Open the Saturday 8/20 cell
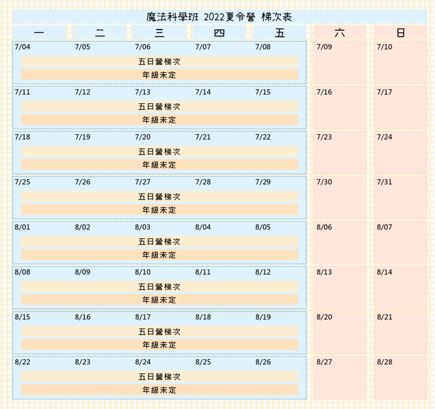Viewport: 435px width, 409px height. click(340, 333)
